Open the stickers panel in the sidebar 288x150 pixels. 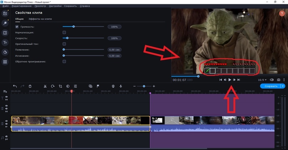click(x=5, y=52)
